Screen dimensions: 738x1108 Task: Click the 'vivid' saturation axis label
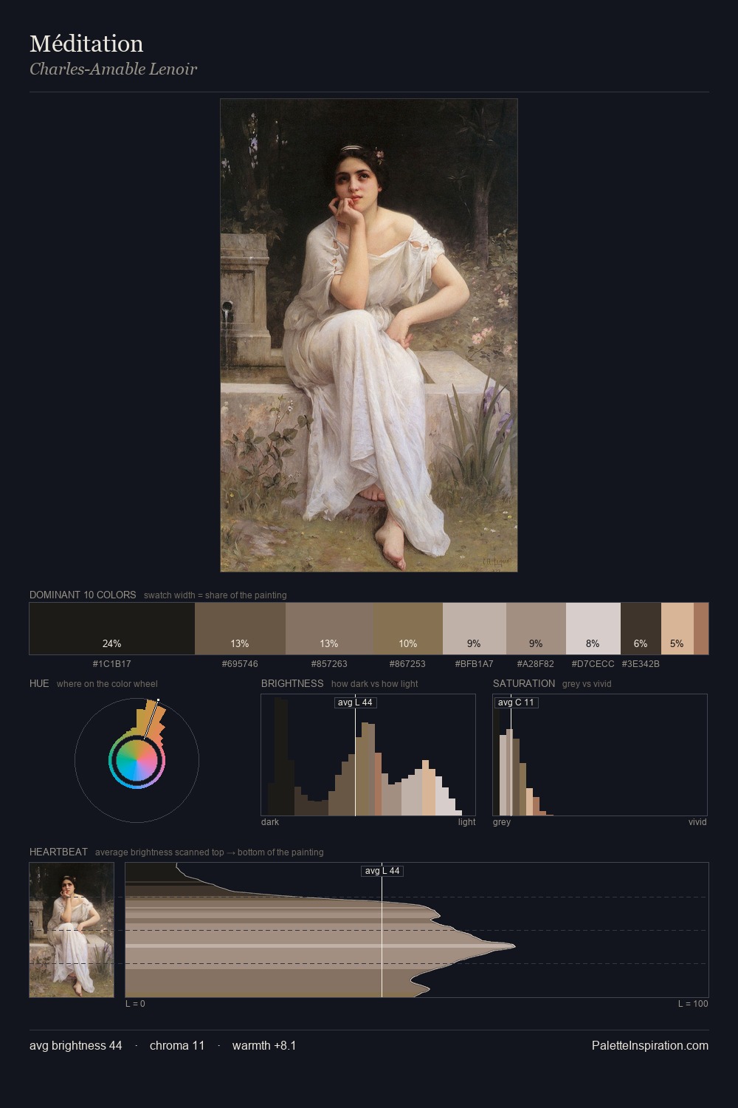[x=697, y=822]
